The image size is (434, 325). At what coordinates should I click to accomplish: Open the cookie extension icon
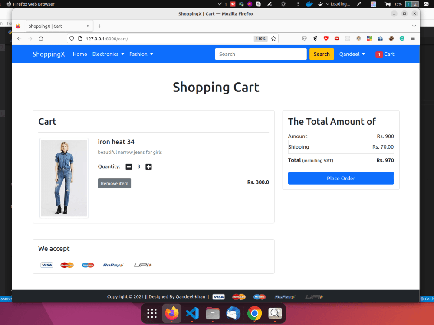click(x=391, y=39)
